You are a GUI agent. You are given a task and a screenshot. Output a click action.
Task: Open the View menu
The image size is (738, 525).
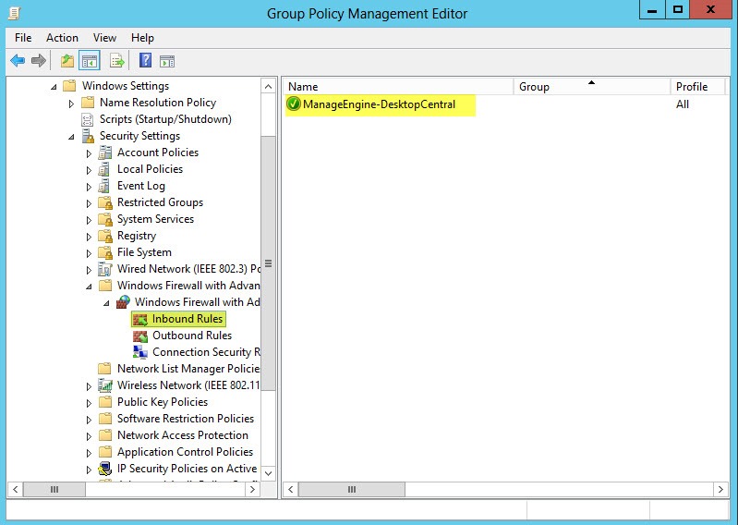[104, 38]
